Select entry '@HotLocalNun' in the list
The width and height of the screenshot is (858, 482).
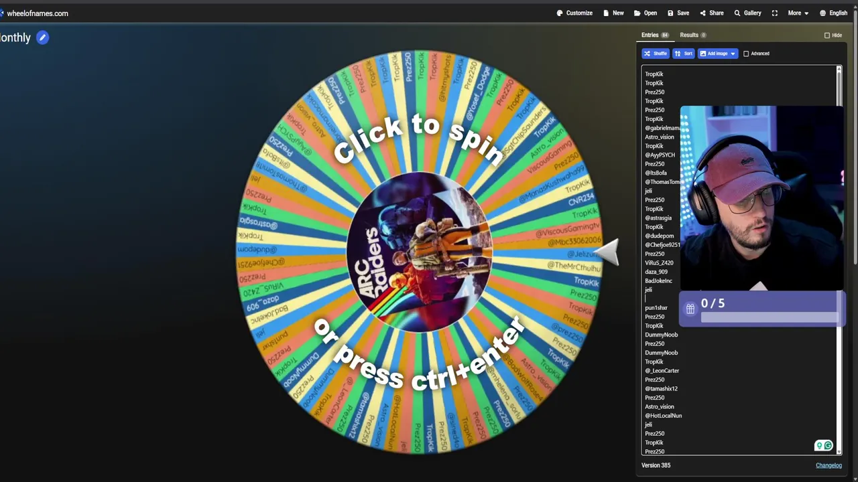coord(663,415)
